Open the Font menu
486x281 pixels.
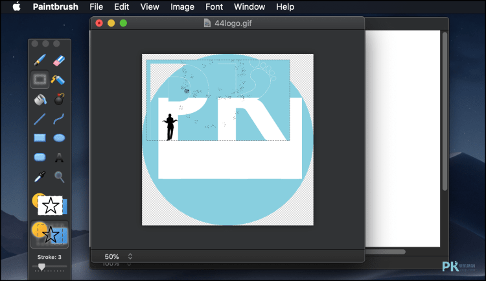pyautogui.click(x=214, y=6)
